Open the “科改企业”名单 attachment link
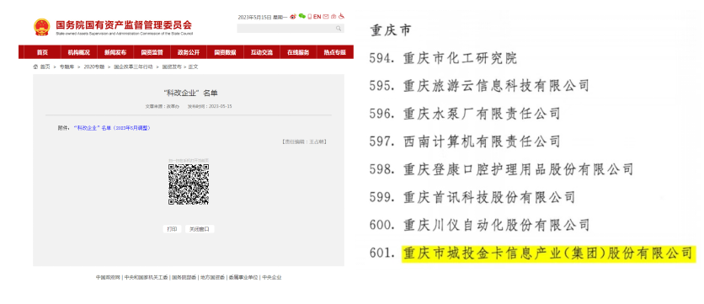 112,128
